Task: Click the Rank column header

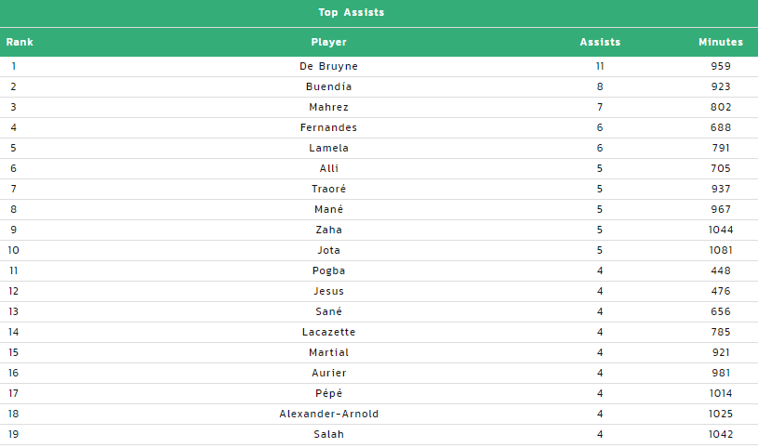Action: 20,42
